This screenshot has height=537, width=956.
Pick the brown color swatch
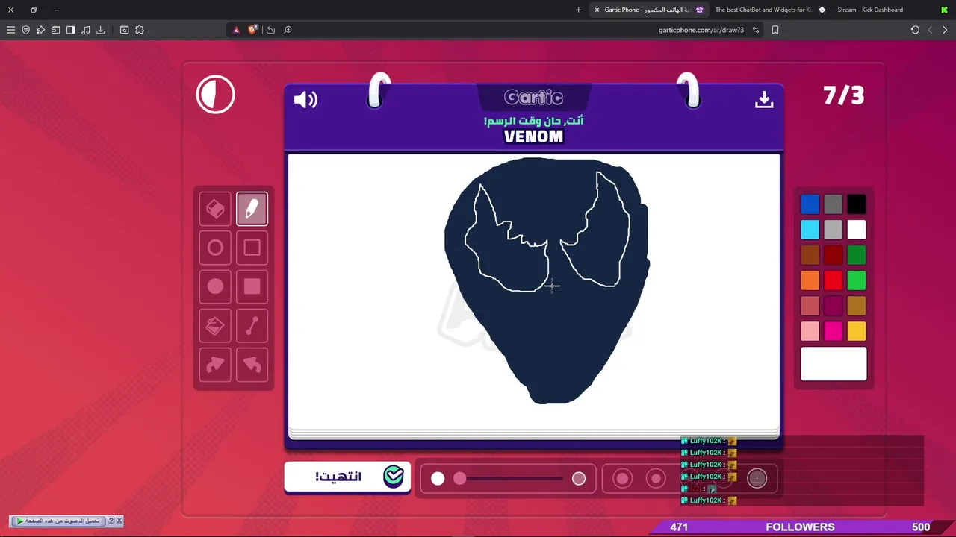coord(810,255)
